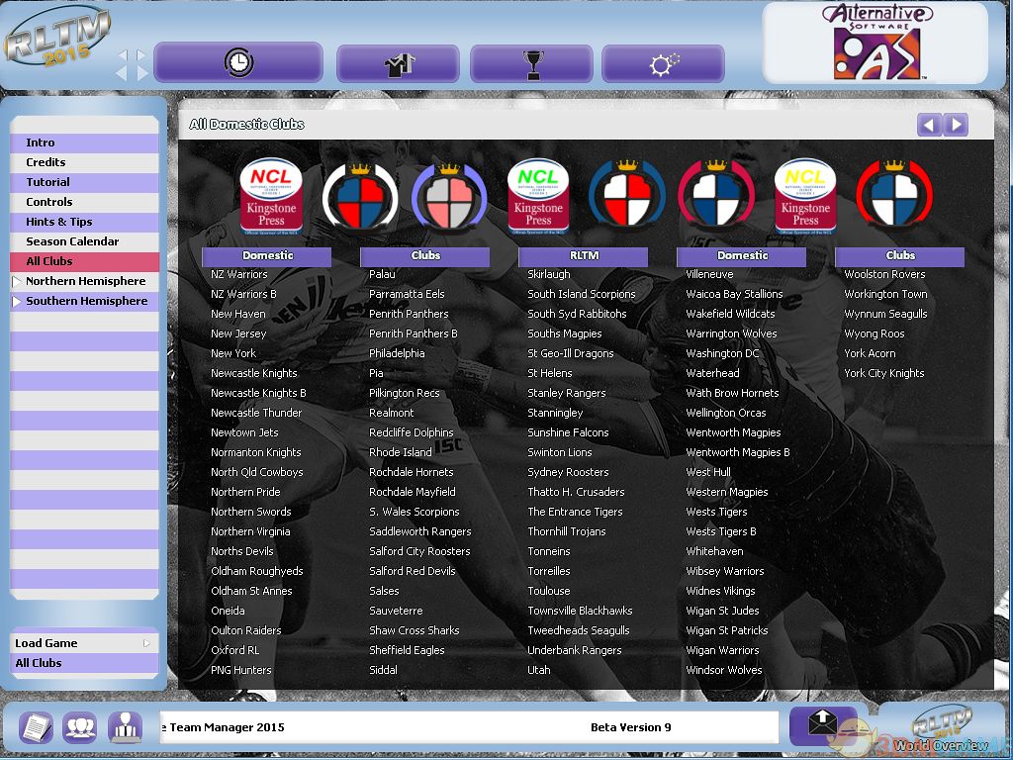Select Townsville Blackhawks club
Viewport: 1013px width, 760px height.
tap(580, 611)
